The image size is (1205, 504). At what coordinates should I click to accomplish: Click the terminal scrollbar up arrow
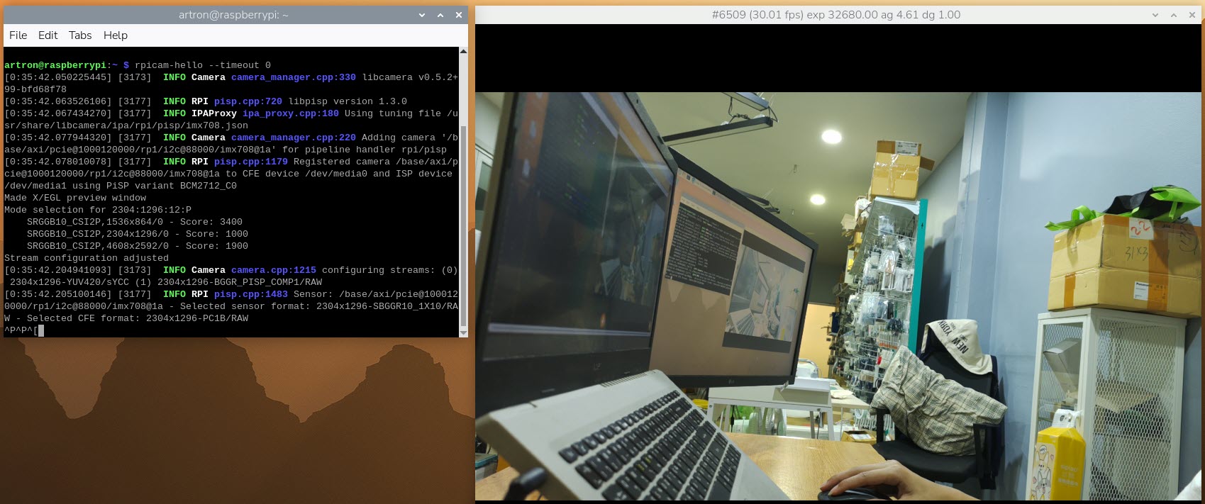[x=464, y=51]
